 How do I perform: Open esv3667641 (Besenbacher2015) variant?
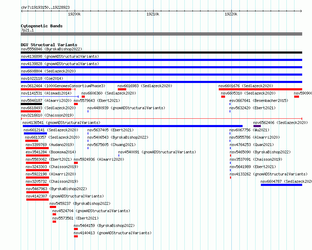259,100
